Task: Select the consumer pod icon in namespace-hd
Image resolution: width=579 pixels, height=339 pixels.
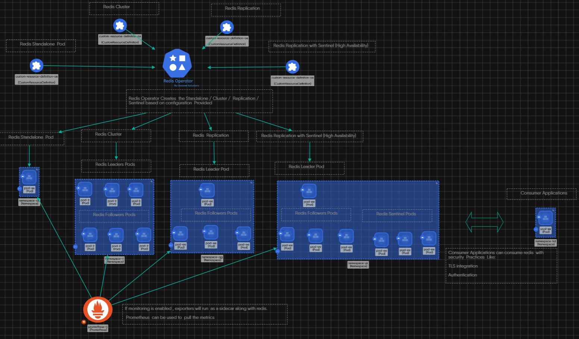Action: tap(545, 218)
